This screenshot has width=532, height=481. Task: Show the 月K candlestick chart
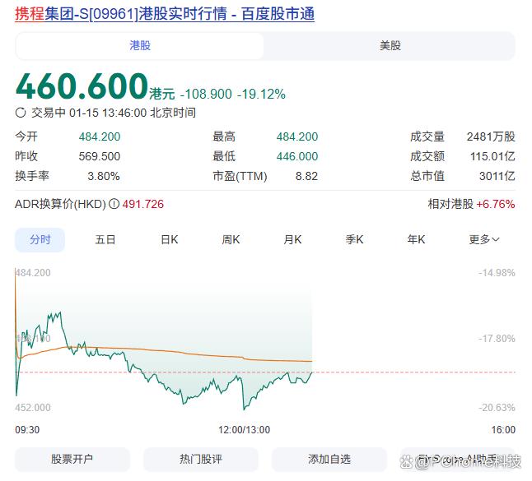292,239
